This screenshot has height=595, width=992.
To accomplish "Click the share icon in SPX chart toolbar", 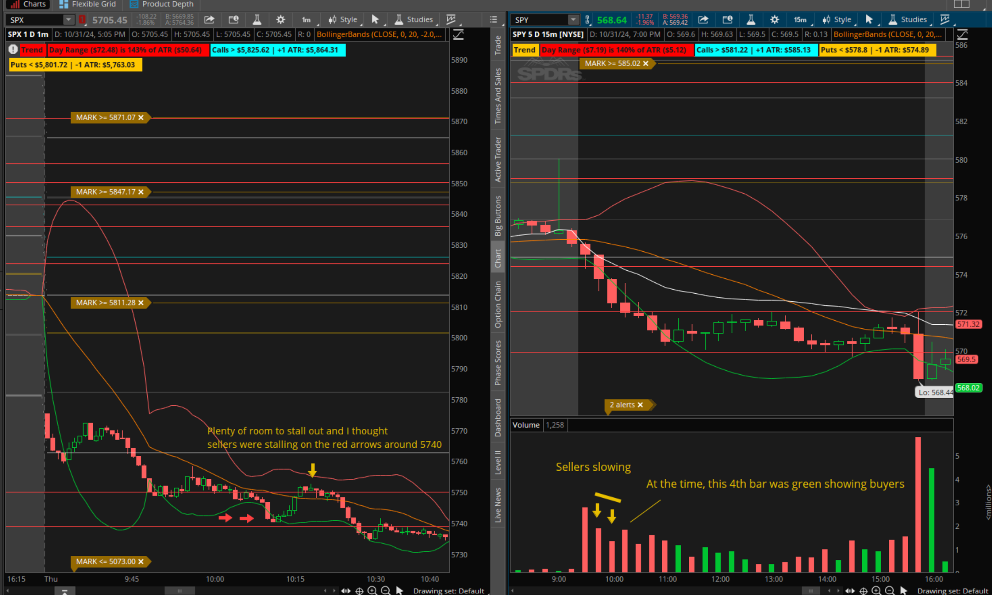I will coord(209,19).
